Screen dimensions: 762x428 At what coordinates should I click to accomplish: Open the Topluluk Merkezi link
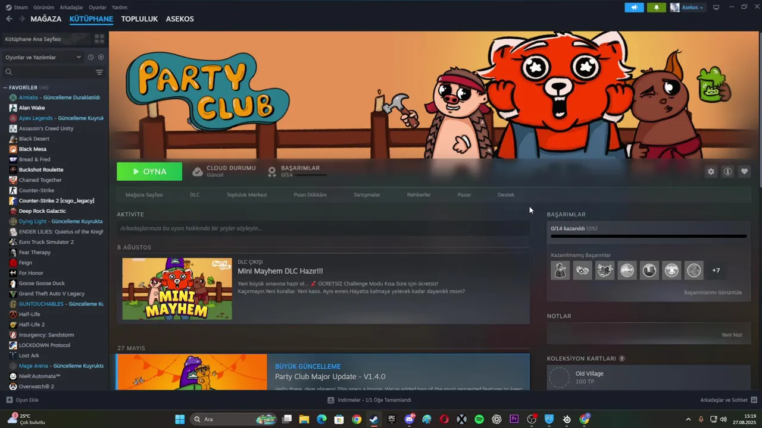coord(246,194)
